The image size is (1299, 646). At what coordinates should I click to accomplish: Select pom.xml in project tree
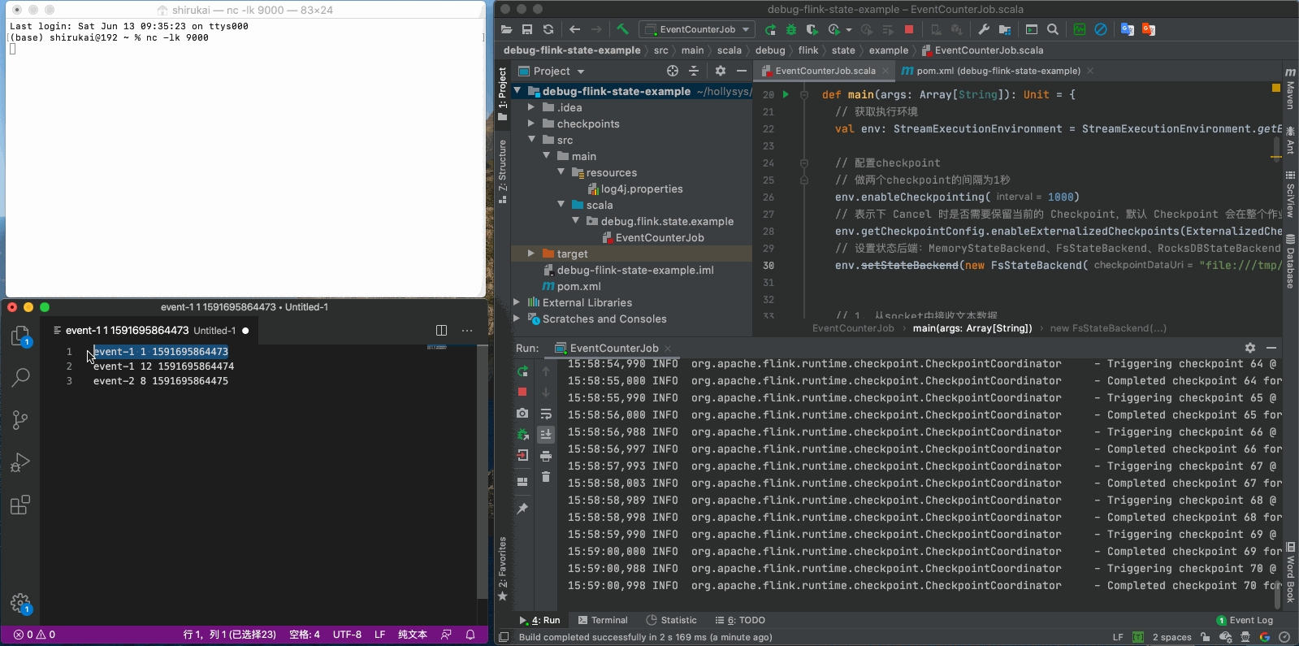pyautogui.click(x=571, y=286)
